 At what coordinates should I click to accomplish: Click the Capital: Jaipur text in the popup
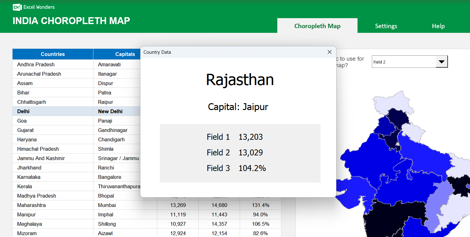(238, 107)
